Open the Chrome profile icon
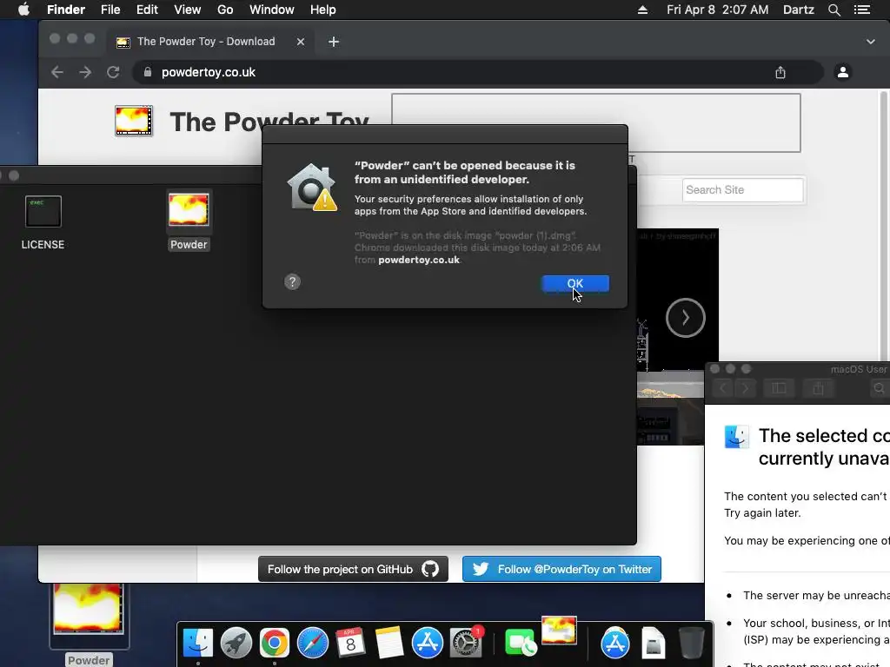This screenshot has height=667, width=890. (843, 72)
